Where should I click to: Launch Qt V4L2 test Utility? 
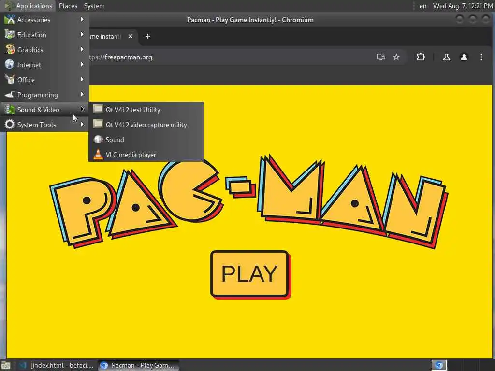point(146,110)
